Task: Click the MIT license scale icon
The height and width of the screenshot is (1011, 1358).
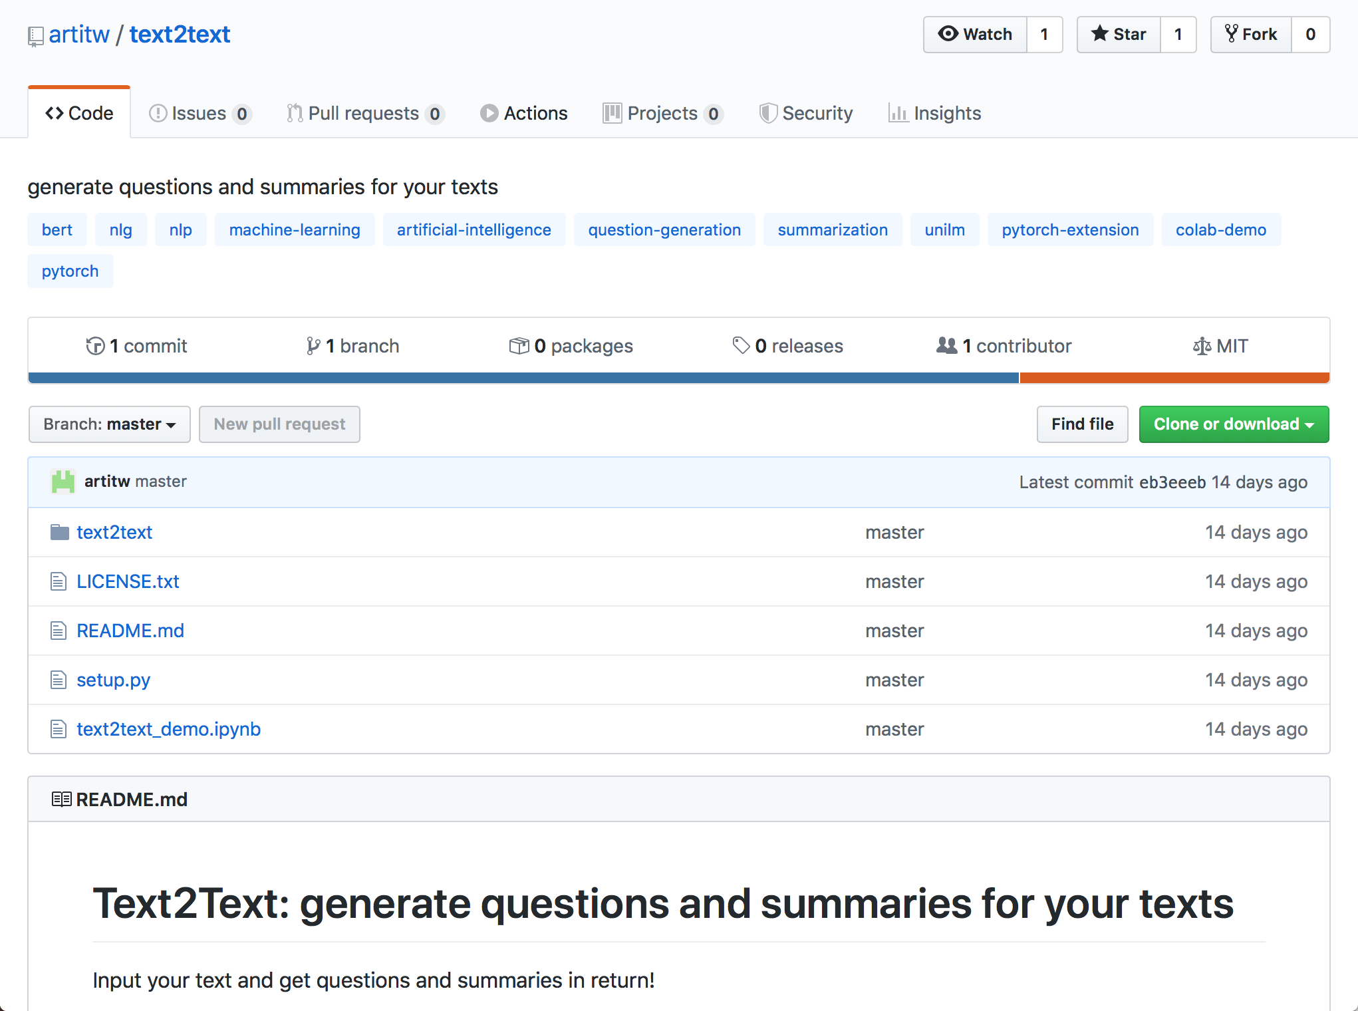Action: tap(1201, 347)
